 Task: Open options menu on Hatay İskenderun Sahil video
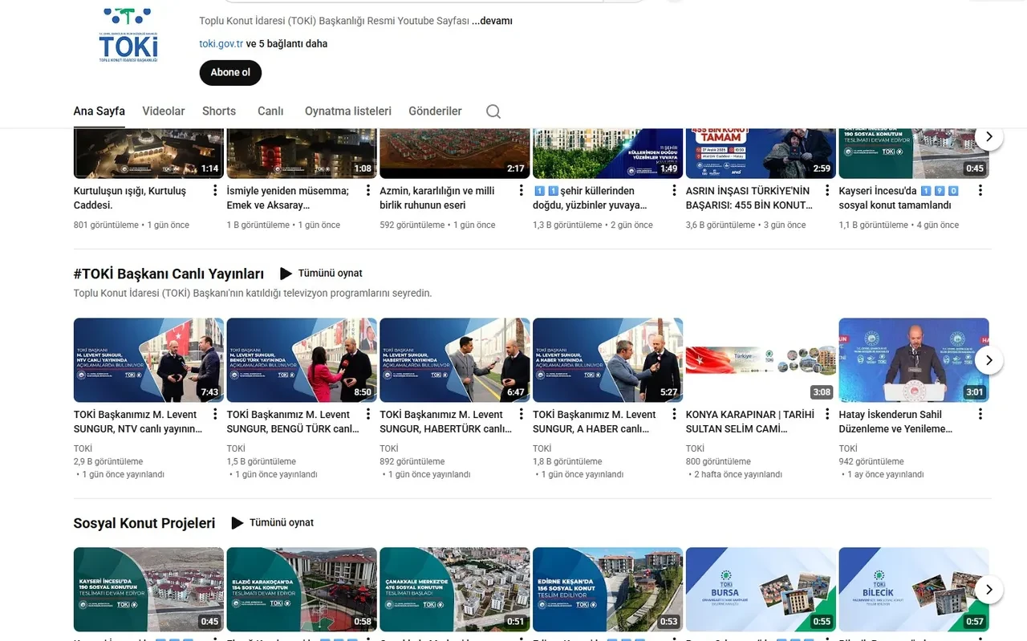tap(980, 414)
